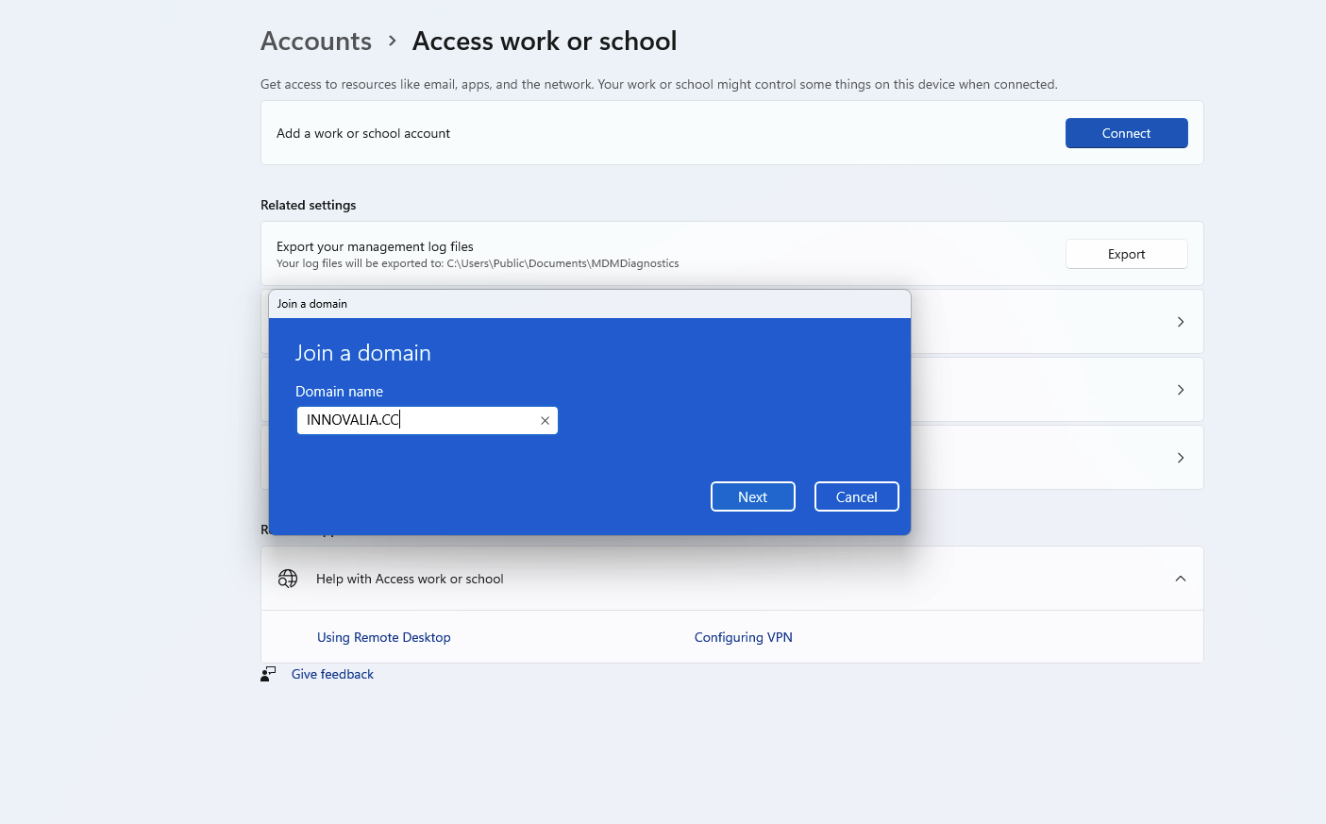This screenshot has width=1326, height=824.
Task: Click the Export your management log files text
Action: point(375,246)
